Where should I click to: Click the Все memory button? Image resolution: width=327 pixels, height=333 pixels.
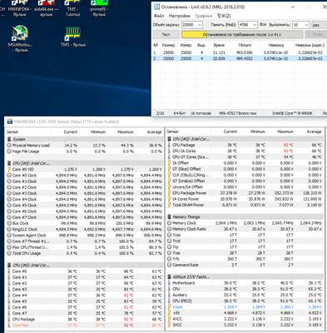263,25
